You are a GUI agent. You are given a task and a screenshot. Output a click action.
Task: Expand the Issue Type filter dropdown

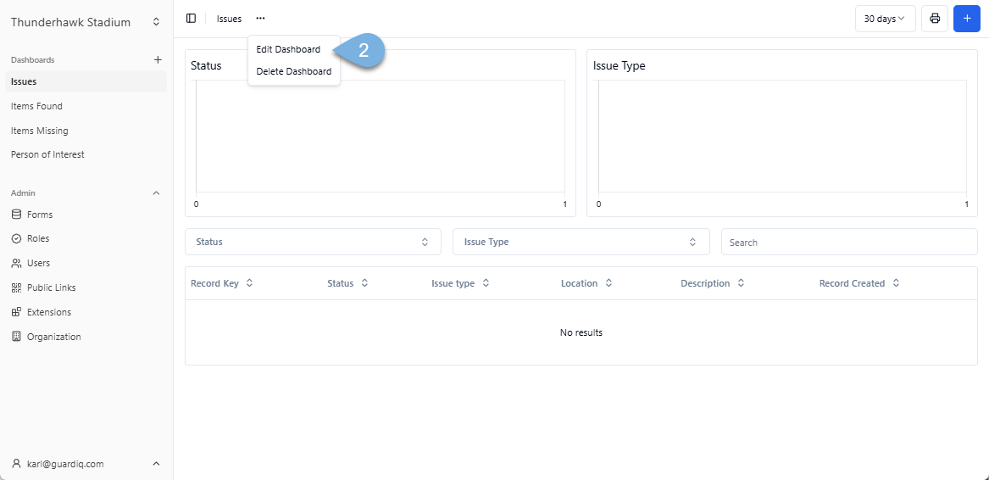tap(581, 242)
